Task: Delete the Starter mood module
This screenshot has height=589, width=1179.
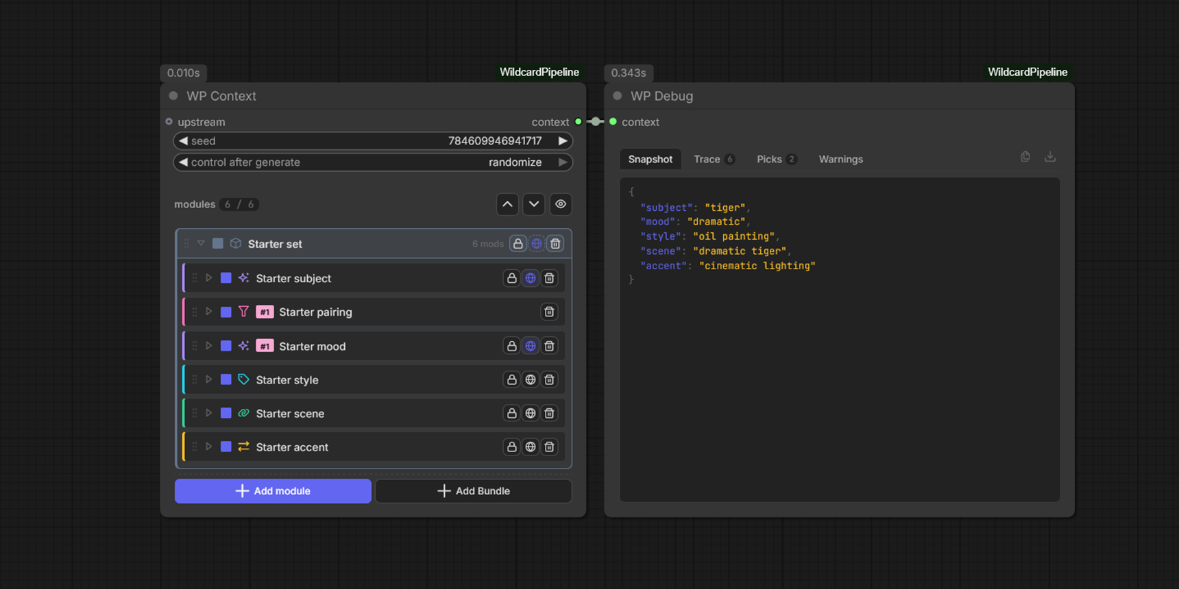Action: pos(549,346)
